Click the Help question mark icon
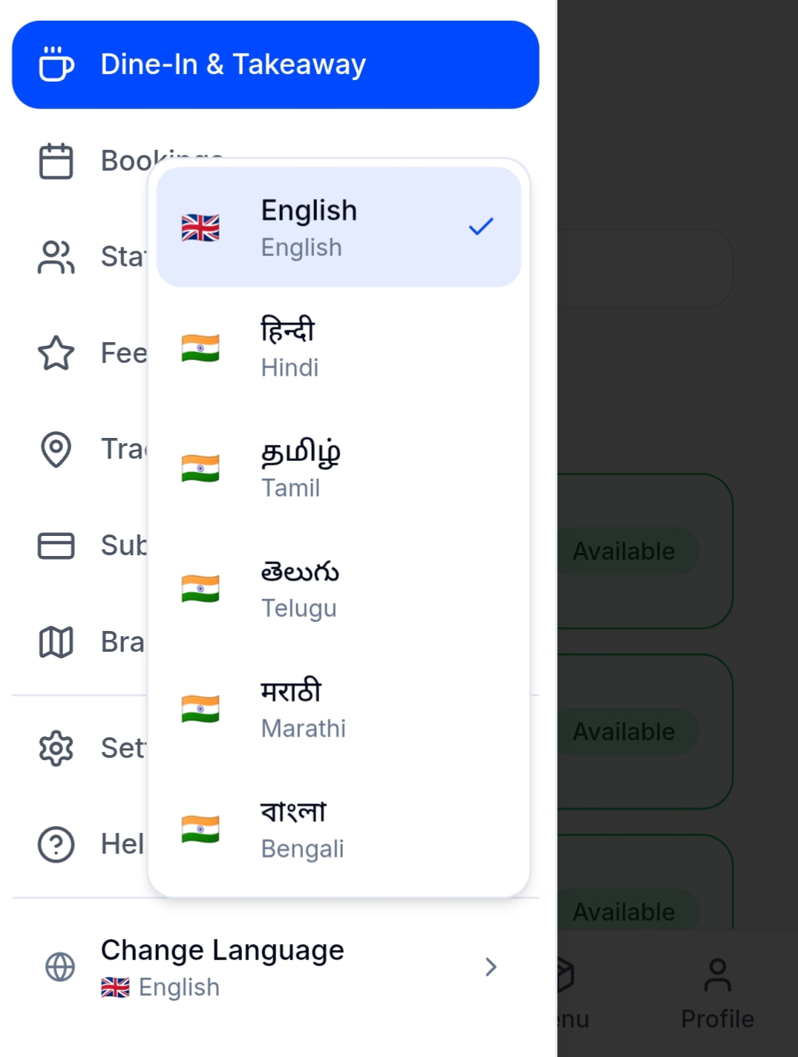The image size is (798, 1057). pyautogui.click(x=56, y=844)
